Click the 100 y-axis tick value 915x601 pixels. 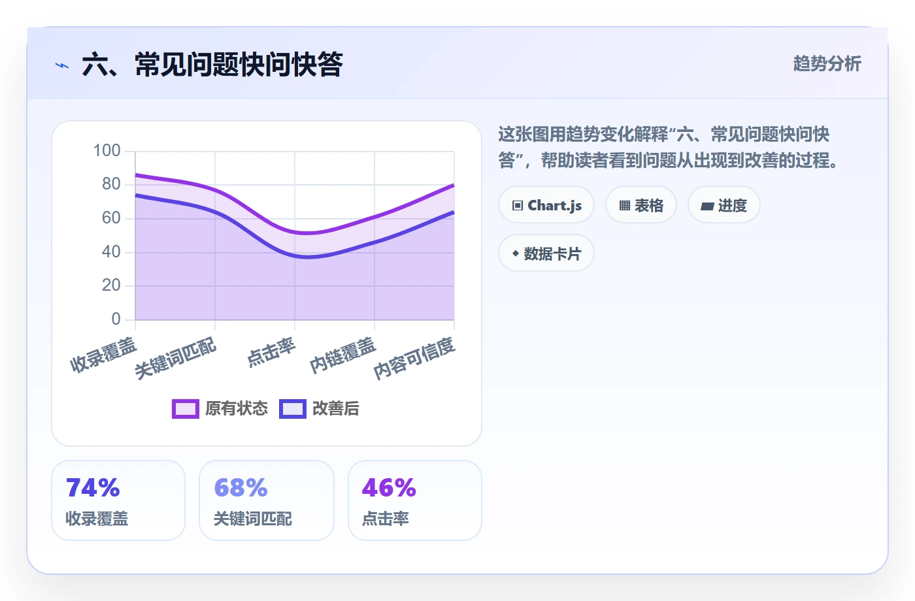click(107, 151)
